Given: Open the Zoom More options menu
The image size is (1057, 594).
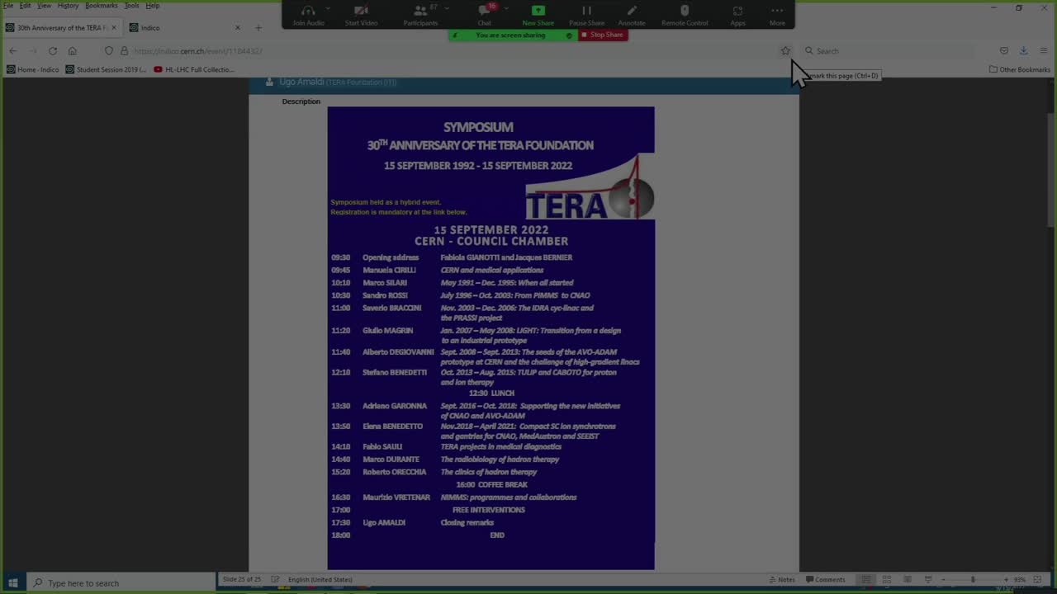Looking at the screenshot, I should coord(777,15).
